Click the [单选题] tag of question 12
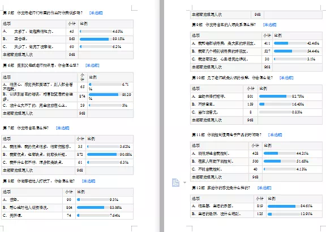Viewport: 326px width, 232px height. [264, 188]
